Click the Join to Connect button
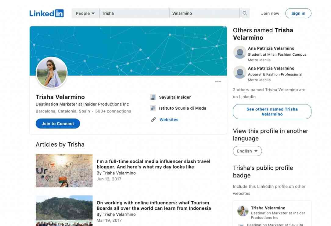 tap(58, 124)
